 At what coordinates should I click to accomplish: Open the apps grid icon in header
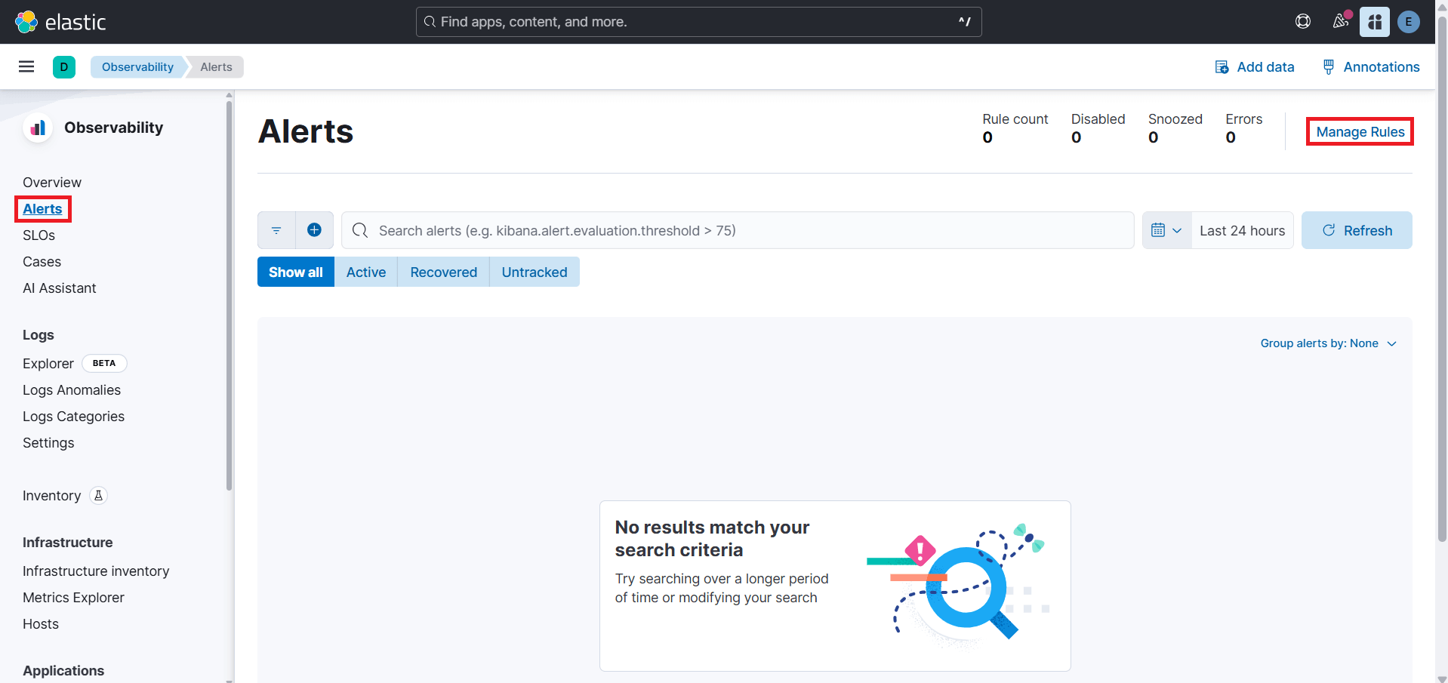click(1373, 22)
